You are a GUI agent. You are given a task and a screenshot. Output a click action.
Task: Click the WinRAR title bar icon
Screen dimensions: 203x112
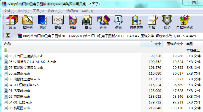[x=4, y=4]
